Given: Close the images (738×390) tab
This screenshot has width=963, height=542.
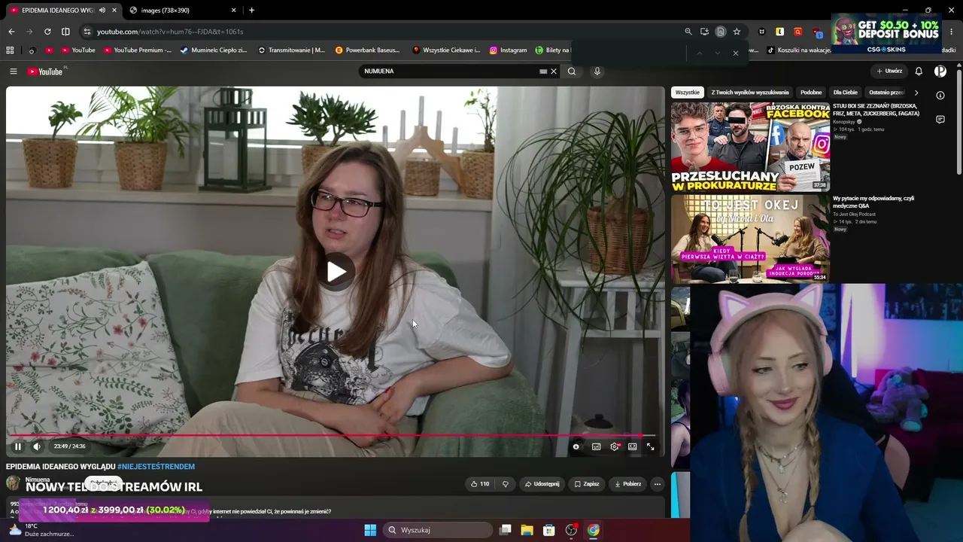Looking at the screenshot, I should [x=233, y=11].
